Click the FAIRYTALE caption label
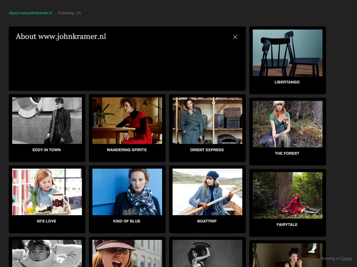The height and width of the screenshot is (267, 357). click(287, 225)
